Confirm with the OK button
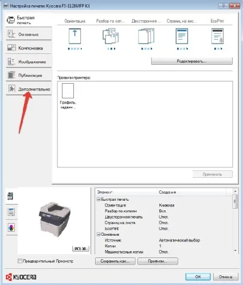243x285 pixels. click(198, 276)
